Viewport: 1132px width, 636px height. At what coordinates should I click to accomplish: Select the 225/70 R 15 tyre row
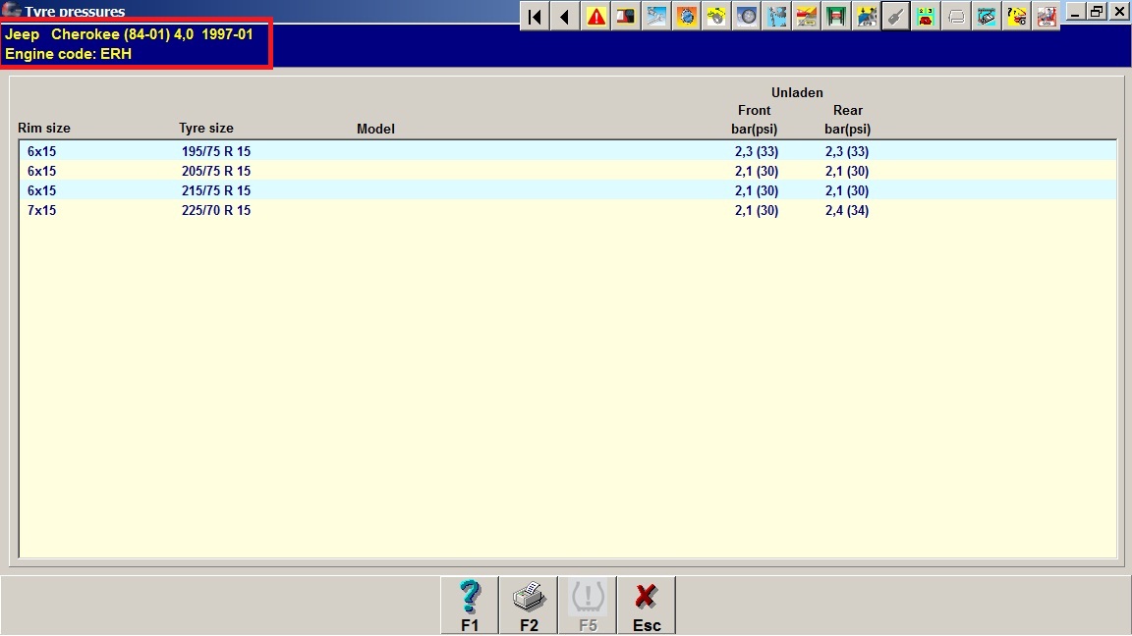[216, 210]
